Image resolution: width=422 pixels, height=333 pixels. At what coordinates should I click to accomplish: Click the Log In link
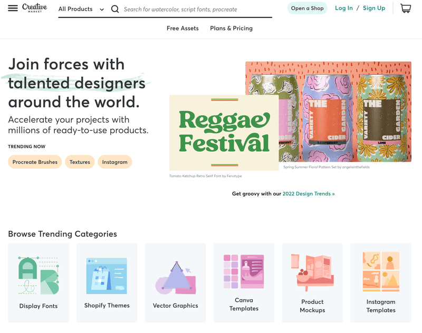(344, 8)
